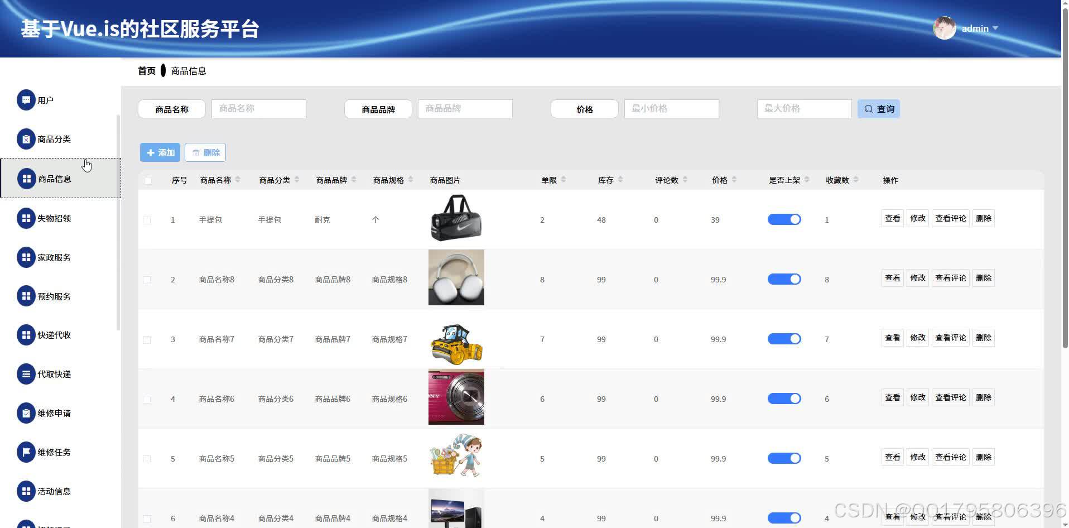Check the row for 商品名称5
This screenshot has height=528, width=1069.
(x=147, y=459)
